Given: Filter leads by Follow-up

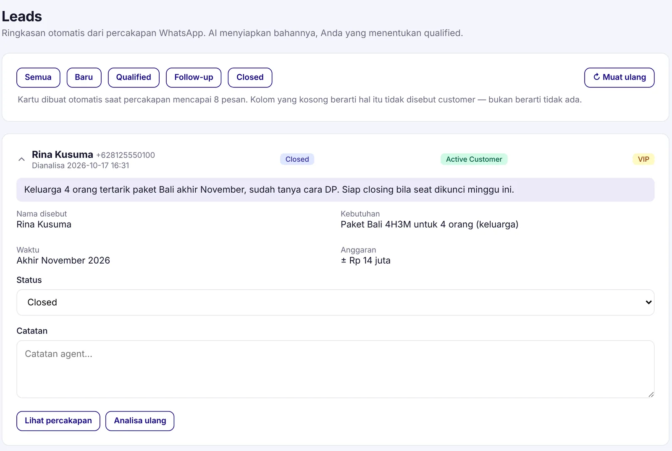Looking at the screenshot, I should pos(194,78).
